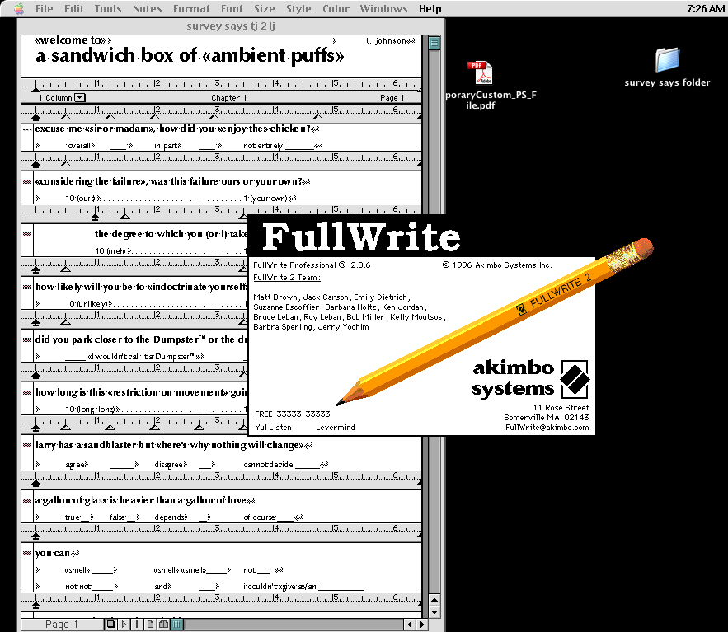Click the FullWrite 2 pencil graphic

(495, 321)
